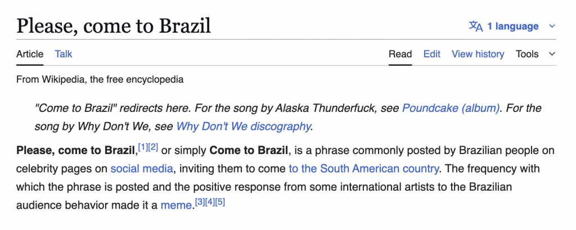Follow the South American country link
The image size is (576, 230).
coord(363,168)
